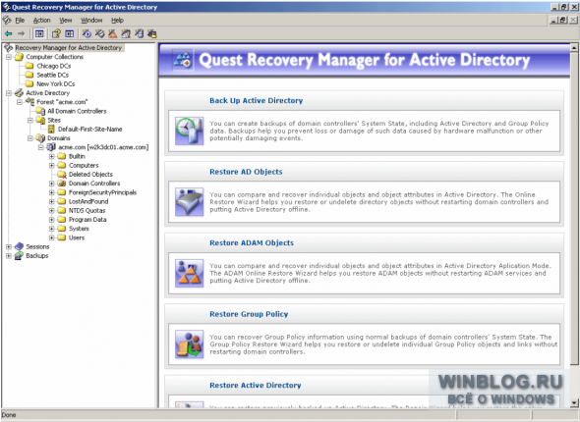The height and width of the screenshot is (422, 580).
Task: Expand the Builtin container
Action: point(52,156)
